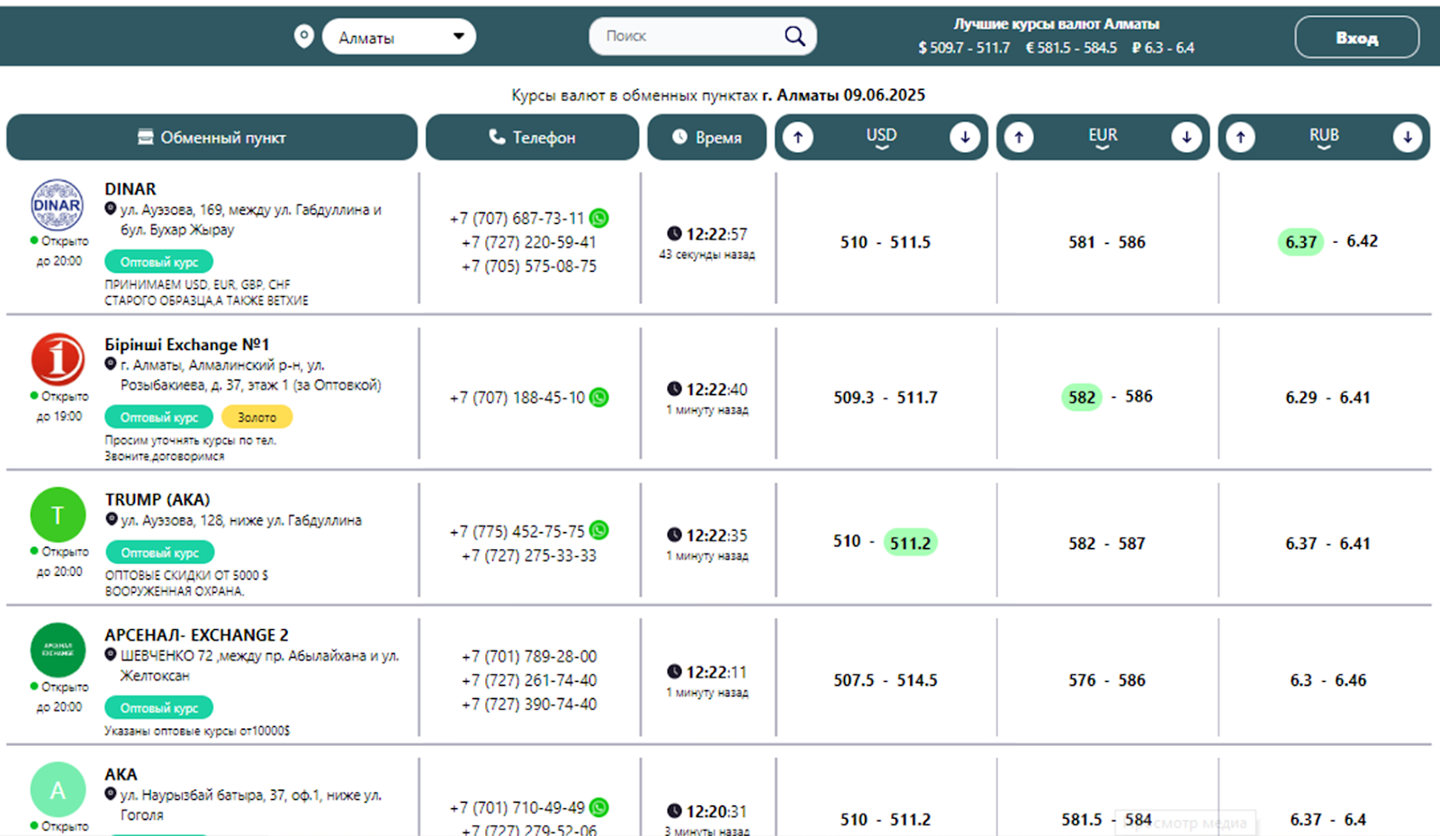The image size is (1440, 836).
Task: Expand the USD currency column selector
Action: coord(881,138)
